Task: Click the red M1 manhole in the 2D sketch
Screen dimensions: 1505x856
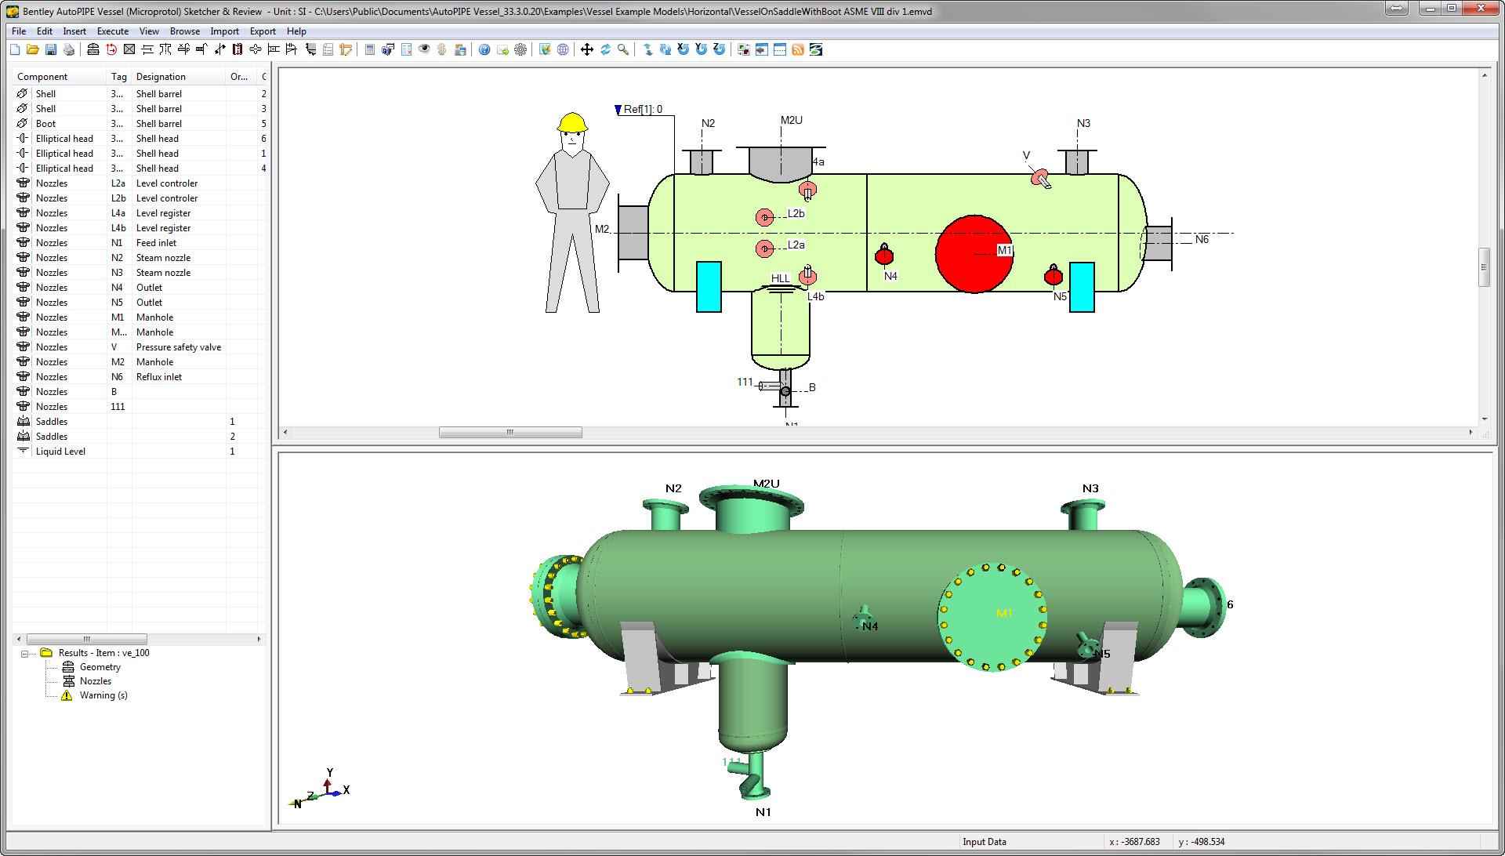Action: click(974, 254)
